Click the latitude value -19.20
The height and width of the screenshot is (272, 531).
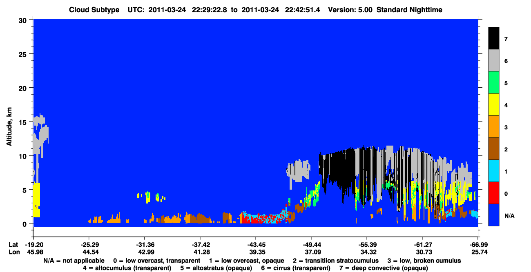tap(33, 245)
